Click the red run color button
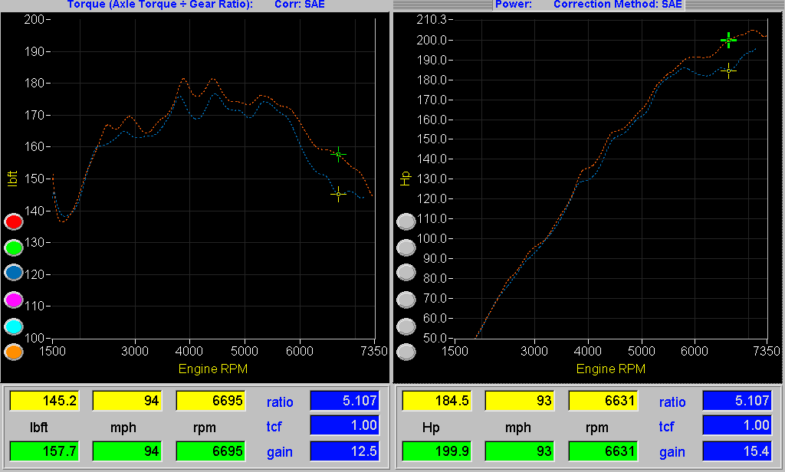The height and width of the screenshot is (472, 785). point(14,221)
